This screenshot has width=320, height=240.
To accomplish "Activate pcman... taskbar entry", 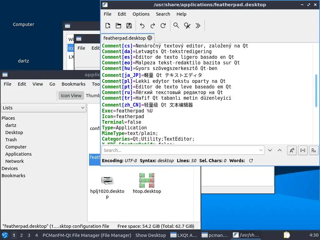I will [x=215, y=235].
